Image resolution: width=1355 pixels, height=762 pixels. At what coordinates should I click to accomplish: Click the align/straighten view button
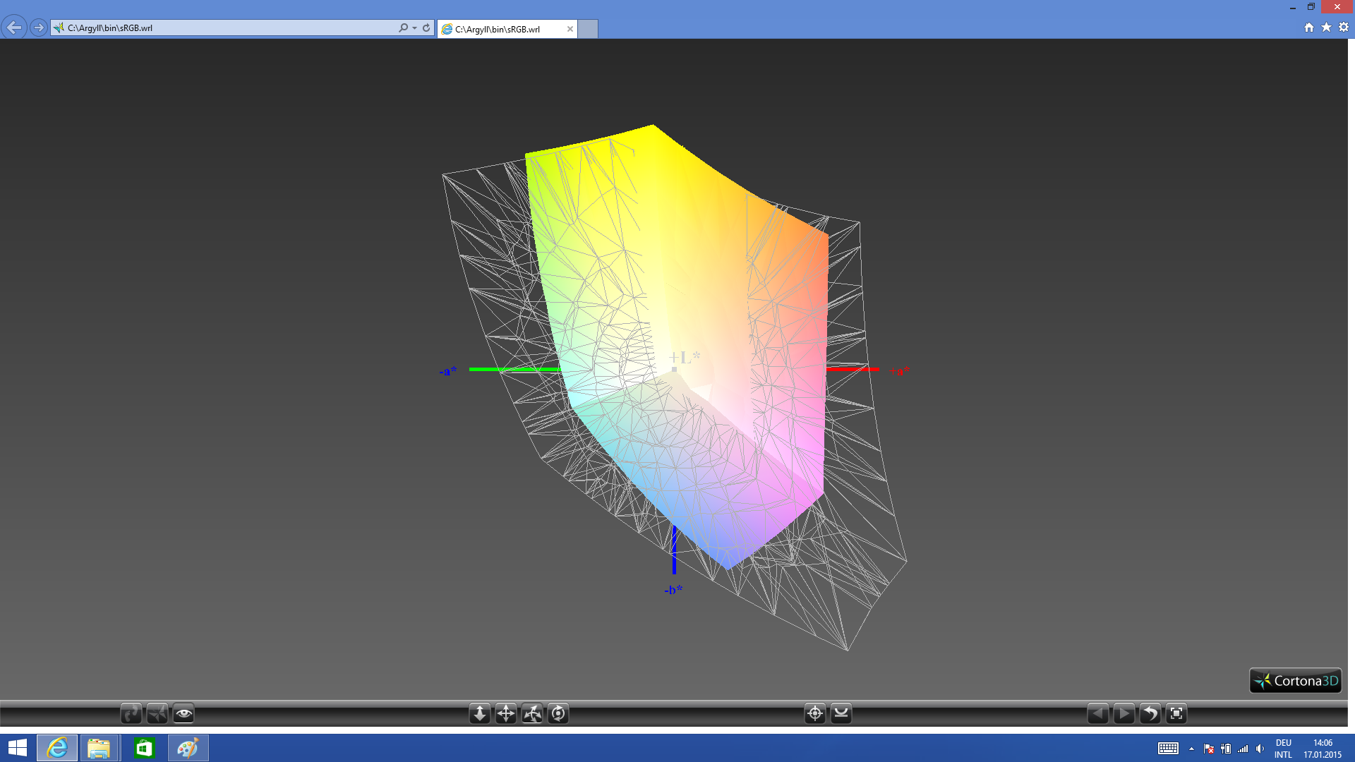(841, 713)
